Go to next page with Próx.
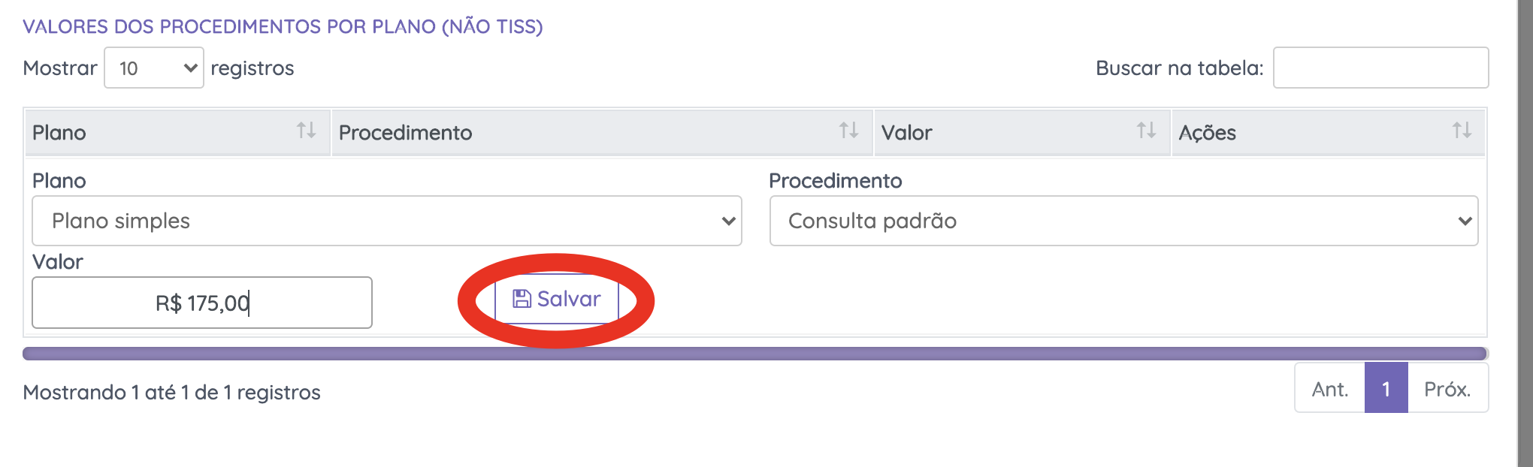 tap(1447, 389)
